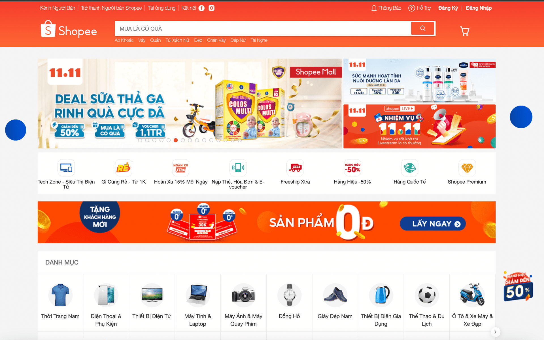Select Giày Dép Nam shoes category

(335, 303)
